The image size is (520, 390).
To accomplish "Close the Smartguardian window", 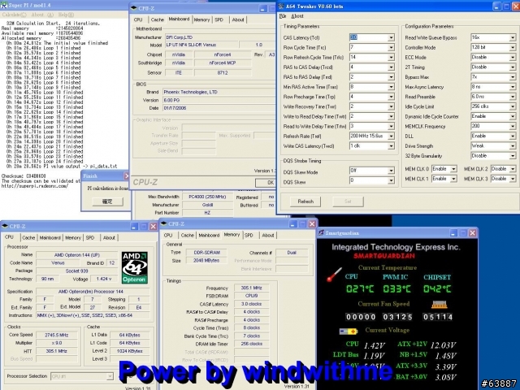I will point(473,233).
